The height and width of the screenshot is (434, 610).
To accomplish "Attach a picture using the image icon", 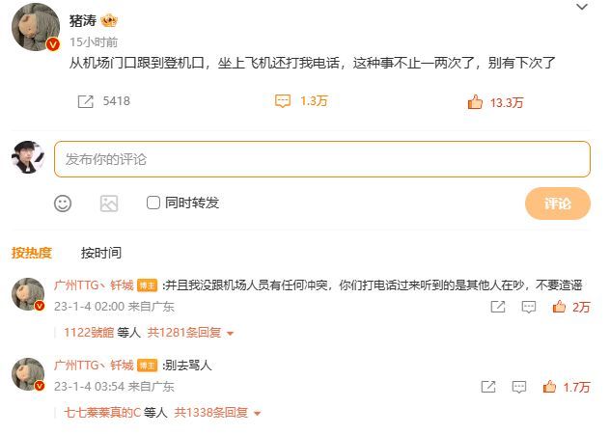I will point(109,203).
